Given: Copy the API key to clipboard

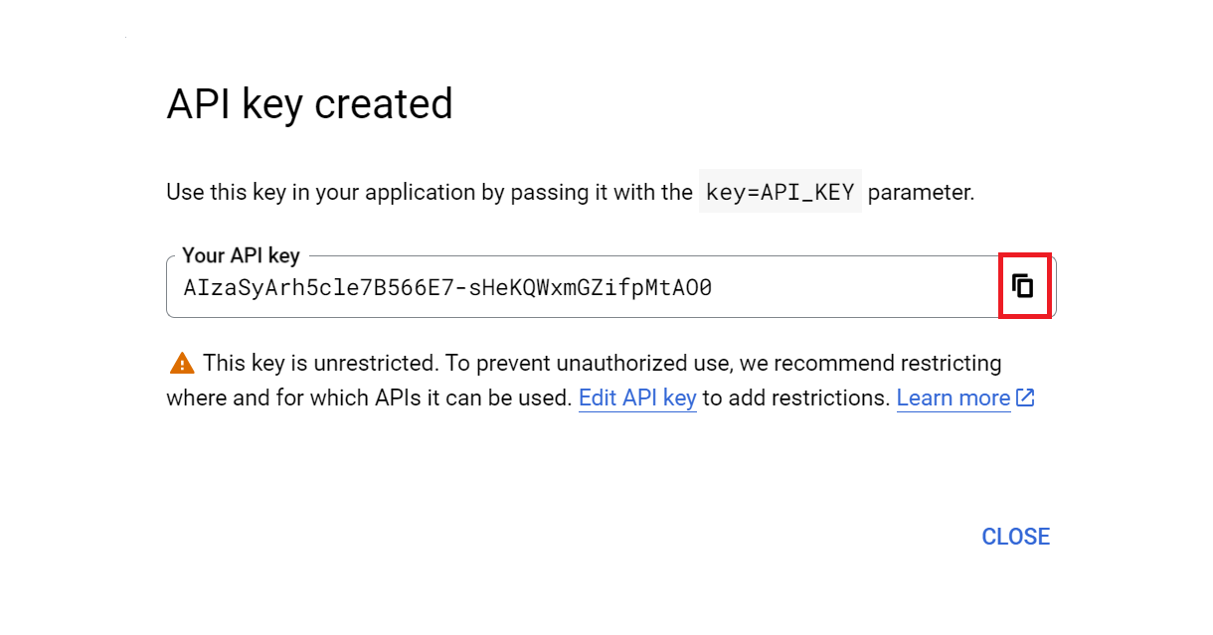Looking at the screenshot, I should 1023,286.
